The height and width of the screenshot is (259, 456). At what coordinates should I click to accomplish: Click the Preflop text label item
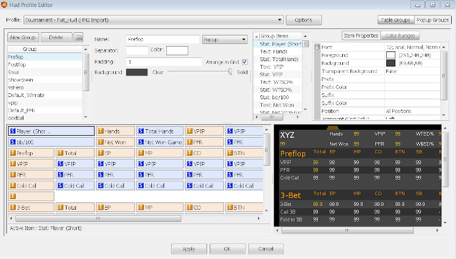31,153
